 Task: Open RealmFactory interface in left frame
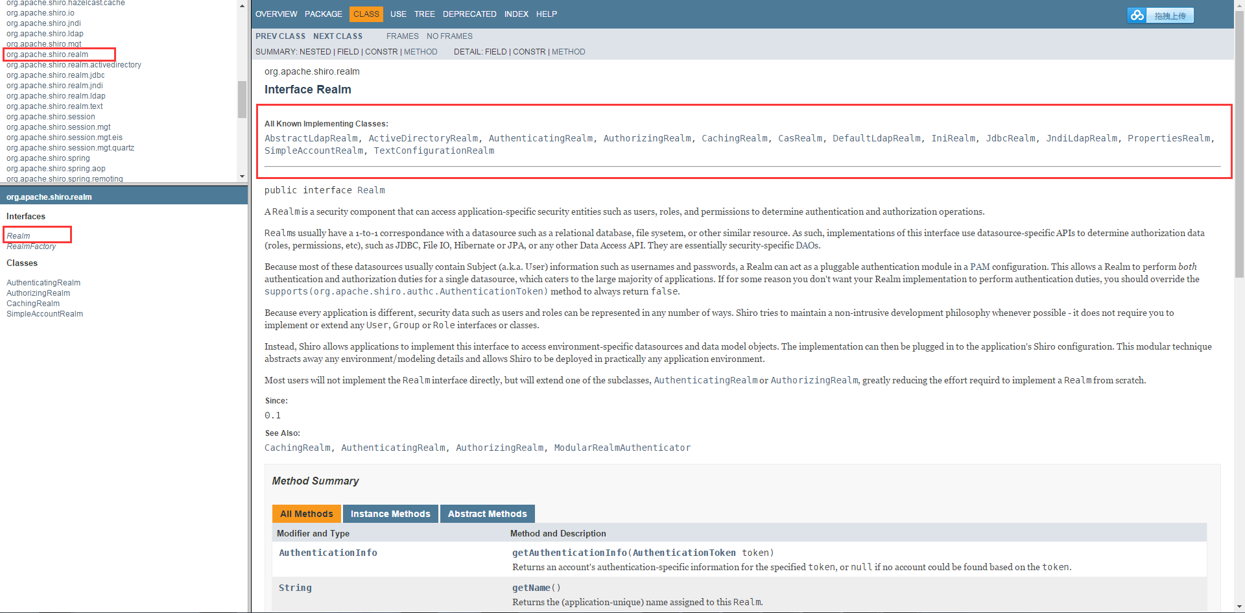tap(31, 246)
